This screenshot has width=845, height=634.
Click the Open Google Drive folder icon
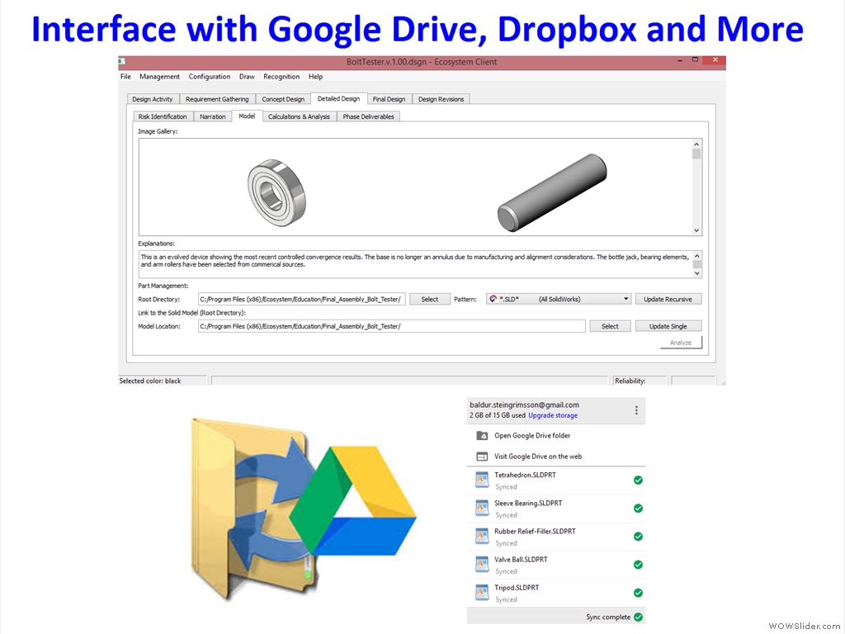pos(482,436)
